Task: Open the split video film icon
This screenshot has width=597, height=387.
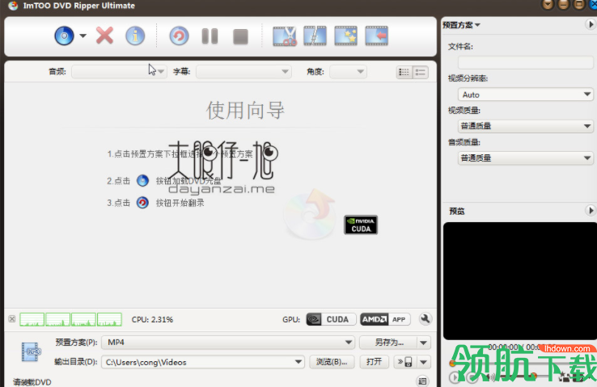Action: point(315,36)
